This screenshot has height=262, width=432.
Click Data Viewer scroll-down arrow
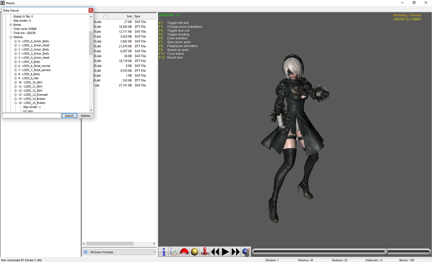(x=91, y=110)
